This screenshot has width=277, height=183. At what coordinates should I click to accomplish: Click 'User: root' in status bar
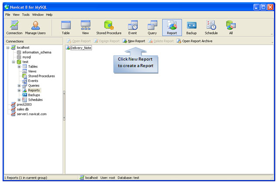coord(108,178)
